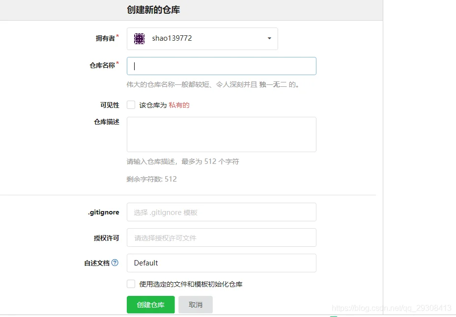Viewport: 456px width, 317px height.
Task: Check 使用选定的文件和模板初始化仓库 box
Action: 131,284
